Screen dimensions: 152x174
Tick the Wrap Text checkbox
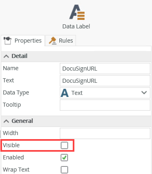tap(64, 170)
